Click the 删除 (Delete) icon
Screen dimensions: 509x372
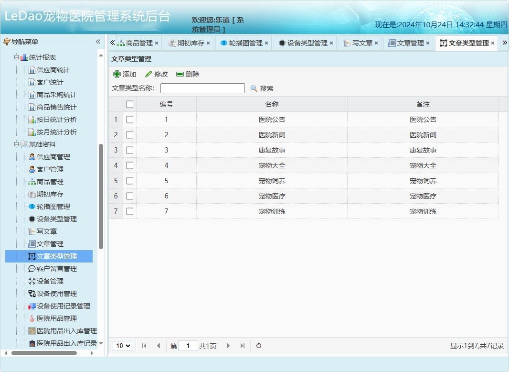click(180, 74)
